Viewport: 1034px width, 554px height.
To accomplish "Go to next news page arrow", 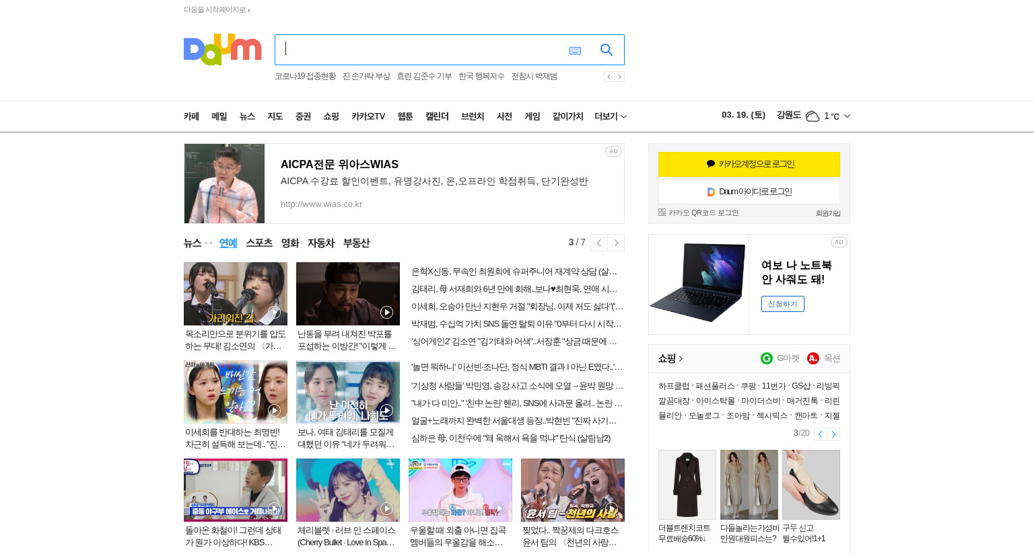I will click(616, 243).
